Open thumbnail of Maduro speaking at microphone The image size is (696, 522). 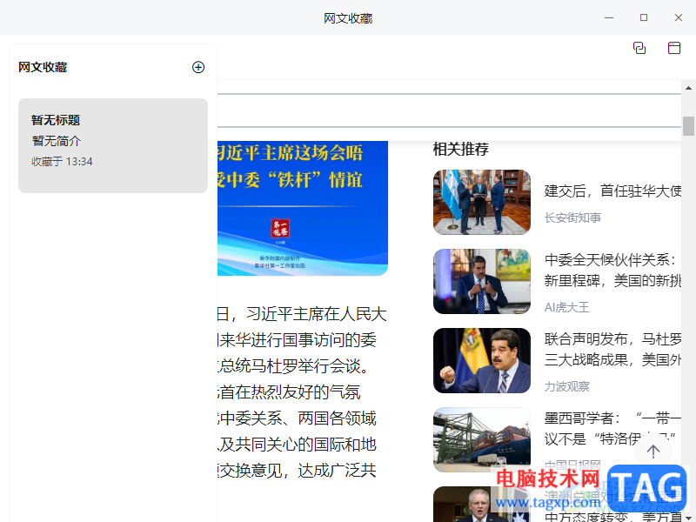[x=482, y=360]
